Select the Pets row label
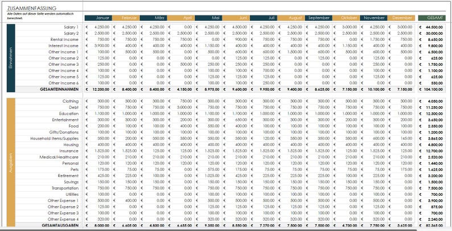Image resolution: width=452 pixels, height=231 pixels. [x=75, y=170]
